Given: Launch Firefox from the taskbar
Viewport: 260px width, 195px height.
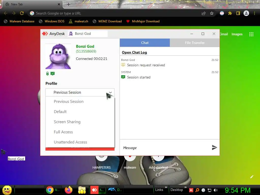Looking at the screenshot, I should click(x=69, y=190).
